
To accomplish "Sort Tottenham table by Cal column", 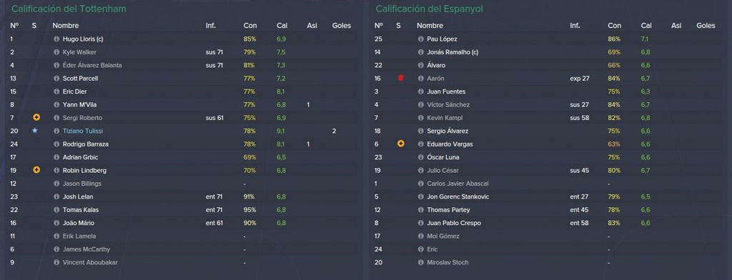I will tap(282, 26).
